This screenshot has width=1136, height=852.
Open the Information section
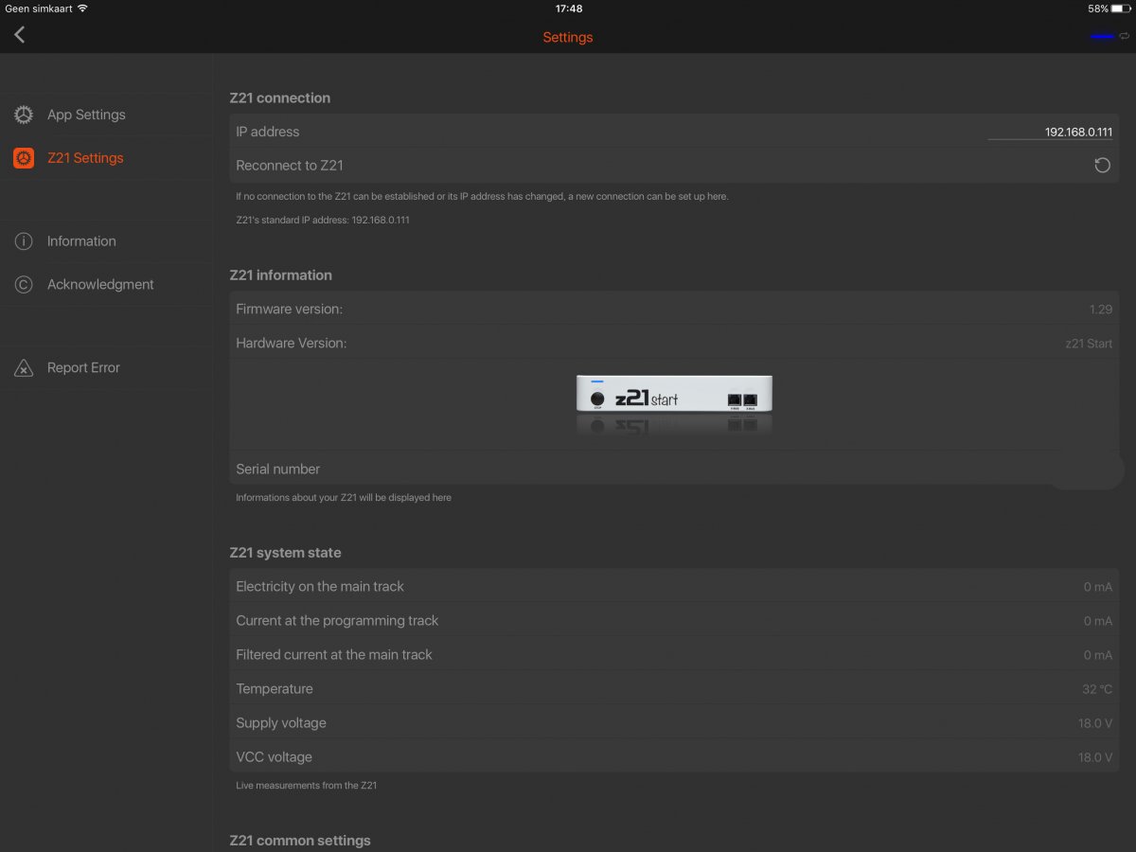point(106,241)
